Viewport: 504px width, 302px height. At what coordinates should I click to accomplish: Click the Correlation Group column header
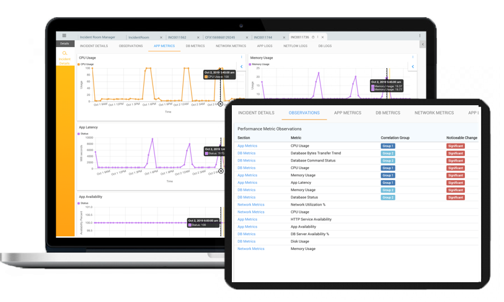pyautogui.click(x=395, y=137)
